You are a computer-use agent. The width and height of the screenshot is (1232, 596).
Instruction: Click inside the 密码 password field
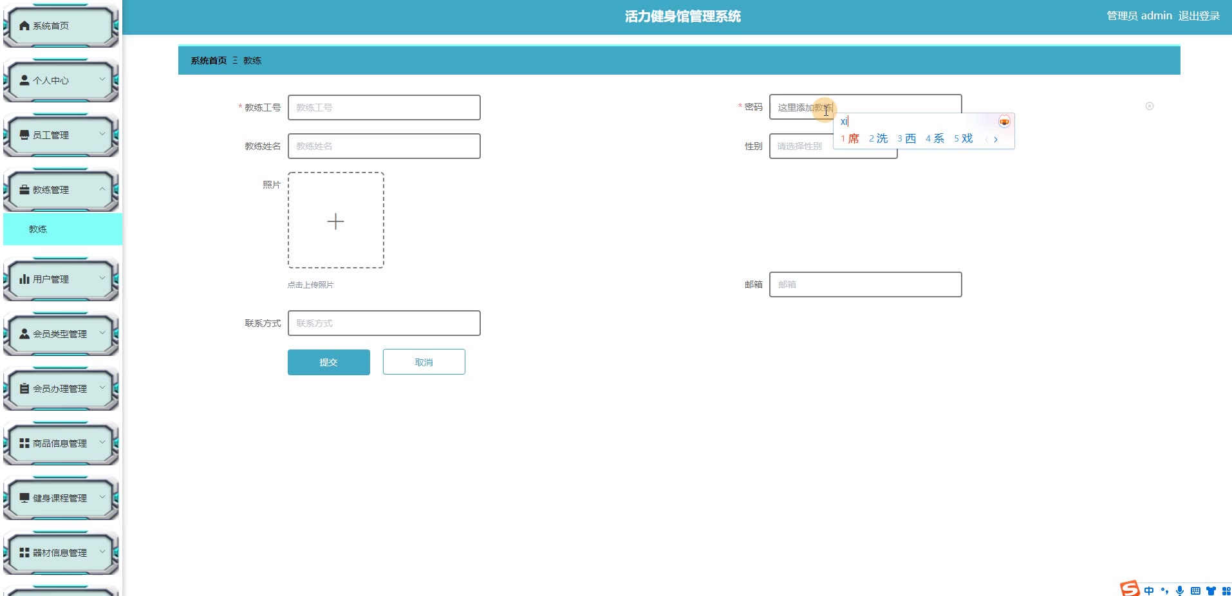tap(866, 107)
